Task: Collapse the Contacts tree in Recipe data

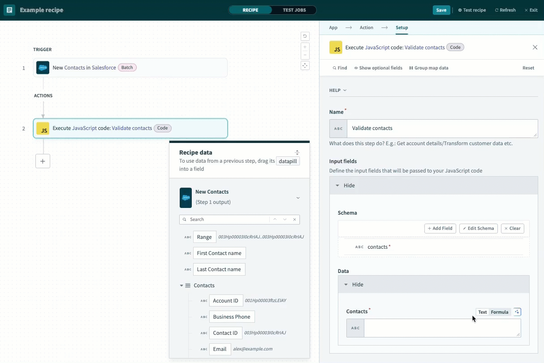Action: coord(182,285)
